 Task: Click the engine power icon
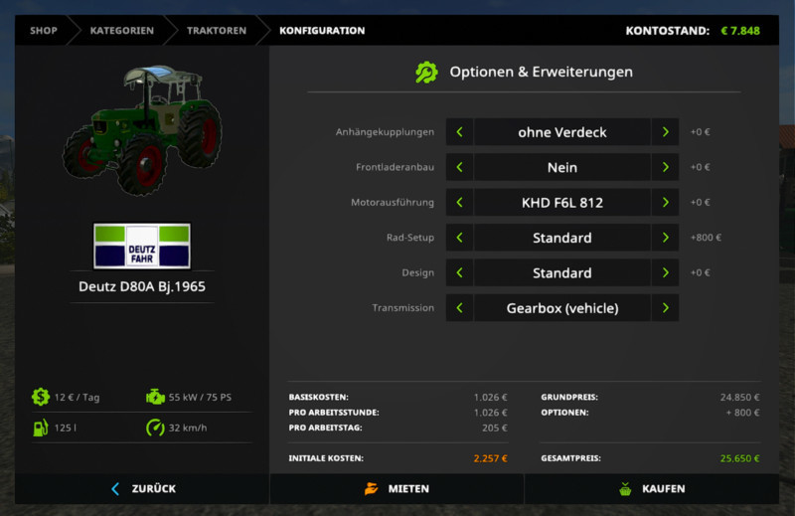pyautogui.click(x=155, y=397)
